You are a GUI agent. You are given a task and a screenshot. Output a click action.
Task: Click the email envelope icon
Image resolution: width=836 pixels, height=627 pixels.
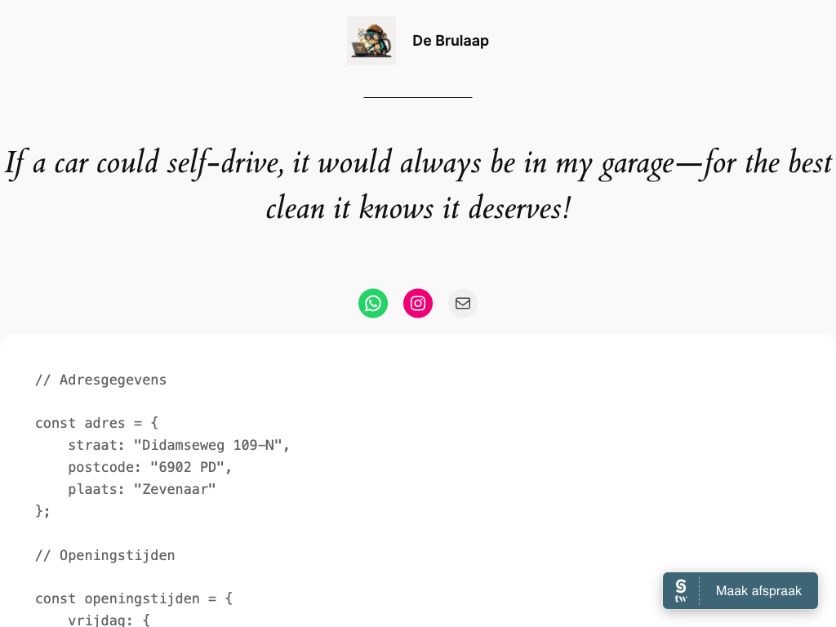[463, 304]
